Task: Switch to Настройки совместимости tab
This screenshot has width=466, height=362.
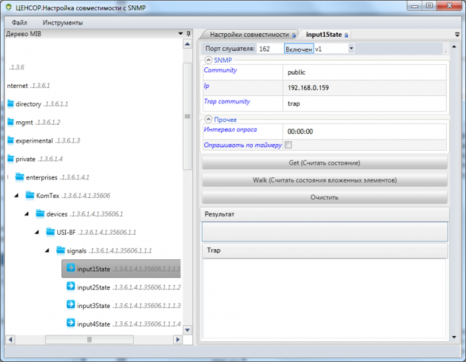Action: click(250, 35)
